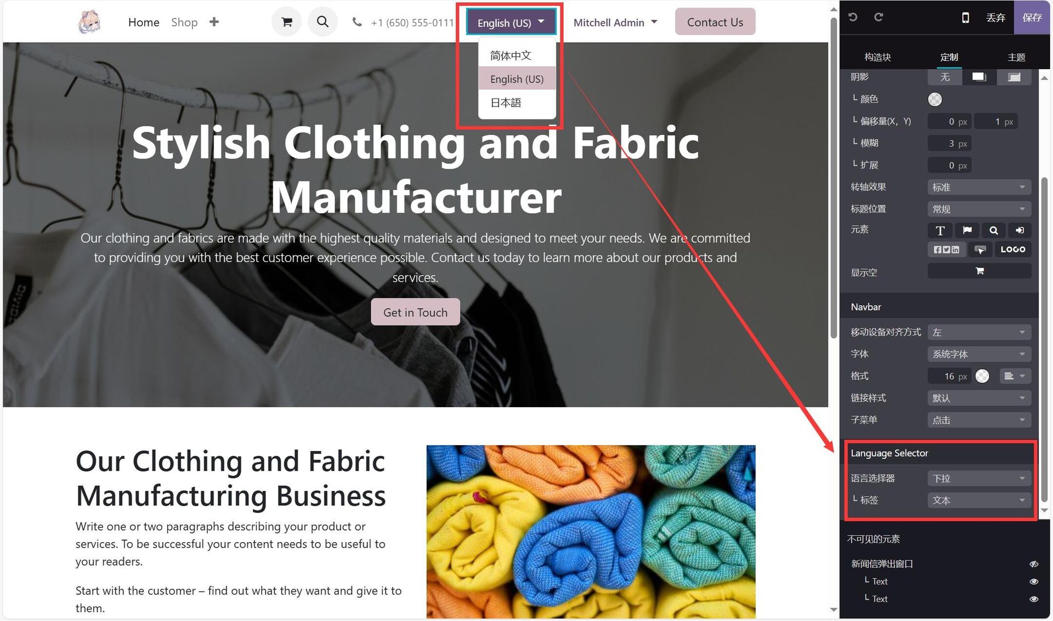Click the offset X px input
The width and height of the screenshot is (1053, 621).
[x=949, y=122]
